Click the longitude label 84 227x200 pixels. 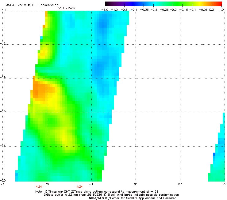pyautogui.click(x=136, y=184)
